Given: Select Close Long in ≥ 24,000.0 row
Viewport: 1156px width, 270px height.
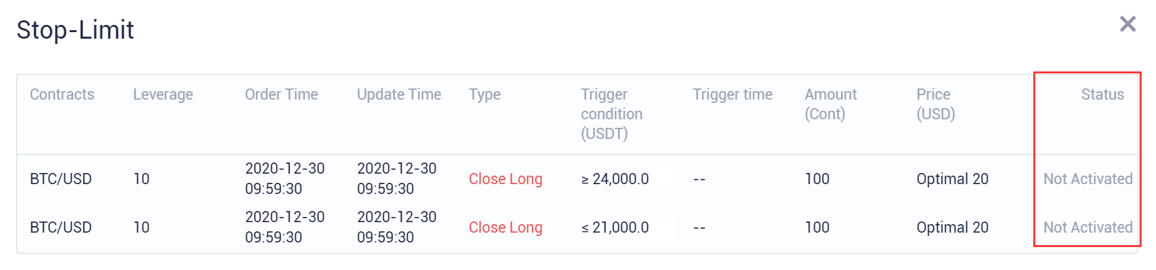Looking at the screenshot, I should pos(505,179).
